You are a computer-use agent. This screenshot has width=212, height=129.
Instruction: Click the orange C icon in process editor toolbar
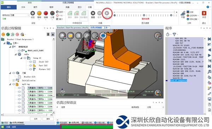tap(3, 34)
